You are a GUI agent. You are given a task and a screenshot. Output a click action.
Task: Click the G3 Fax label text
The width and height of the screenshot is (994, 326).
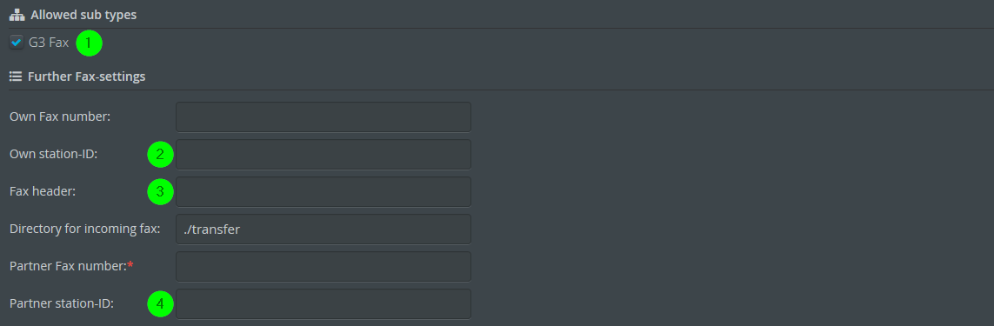49,43
